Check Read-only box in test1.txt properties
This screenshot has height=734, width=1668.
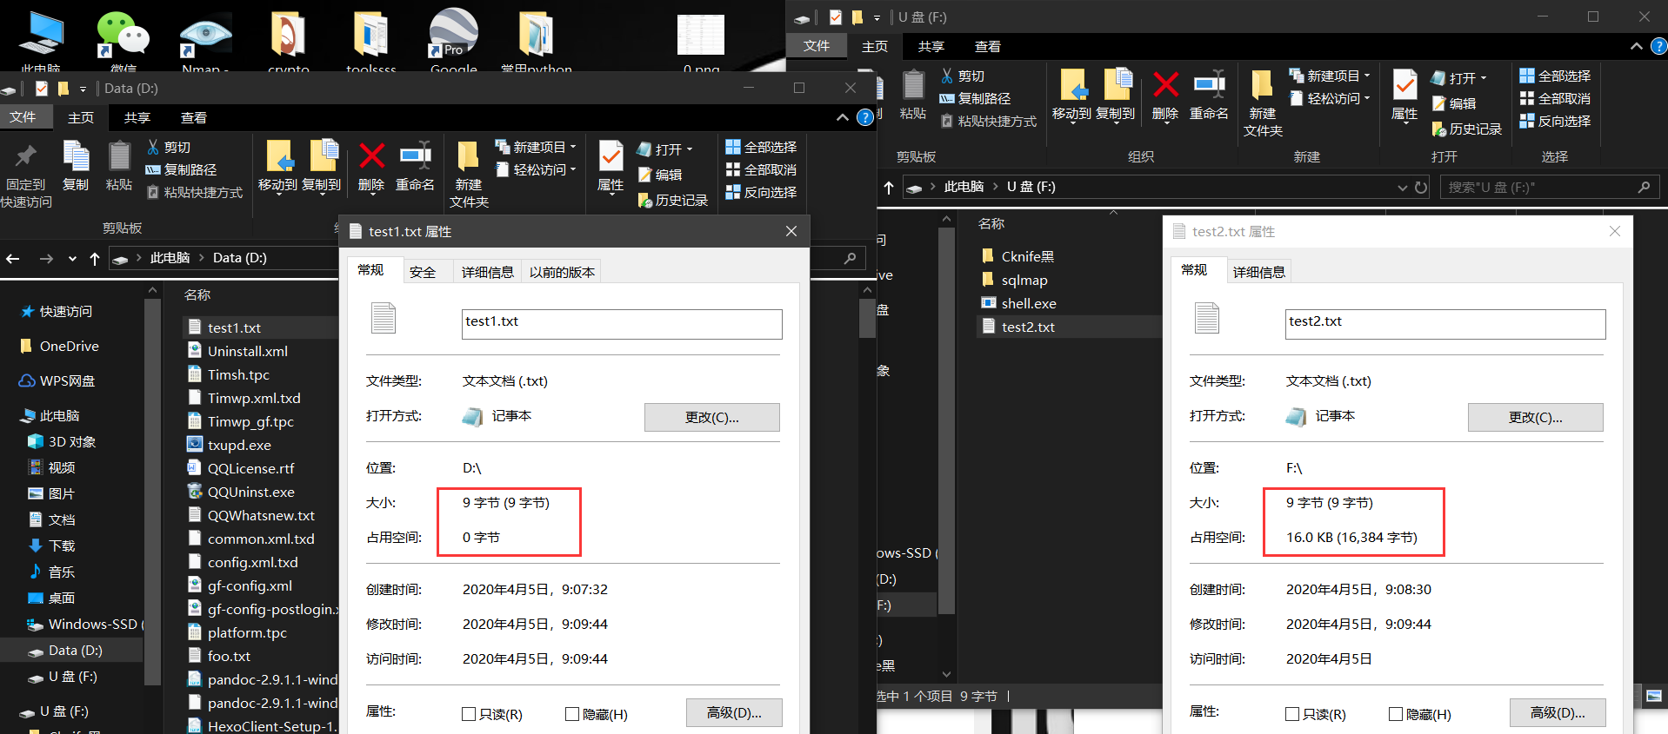click(469, 714)
